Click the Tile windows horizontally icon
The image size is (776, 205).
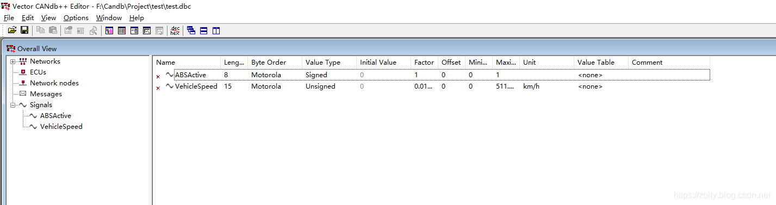point(203,30)
